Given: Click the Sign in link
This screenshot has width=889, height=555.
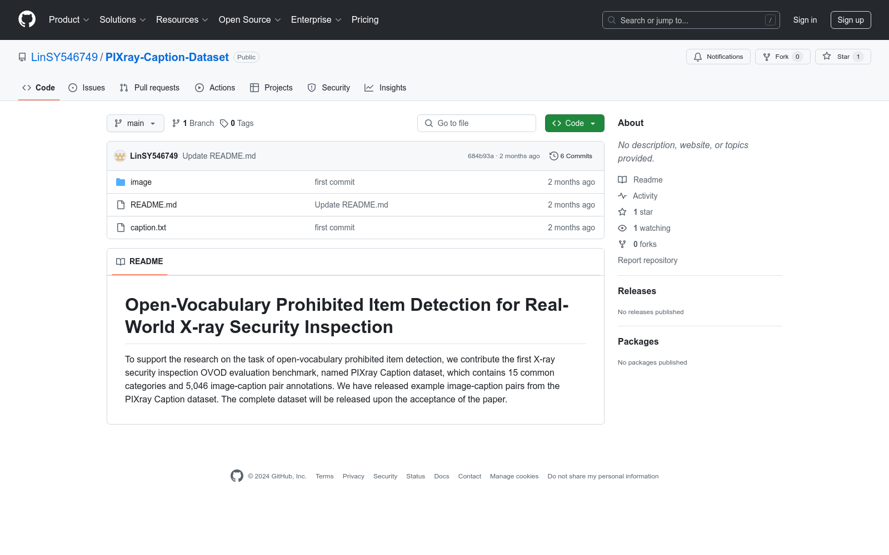Looking at the screenshot, I should click(x=805, y=20).
